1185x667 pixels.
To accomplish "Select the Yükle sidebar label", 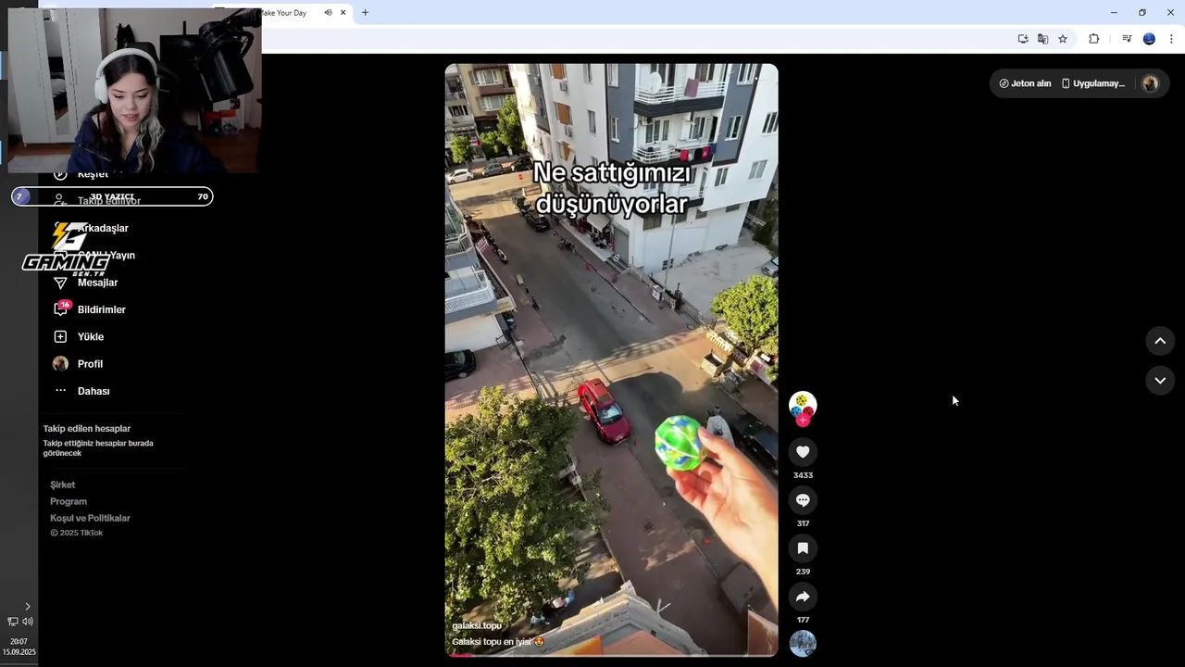I will (91, 337).
